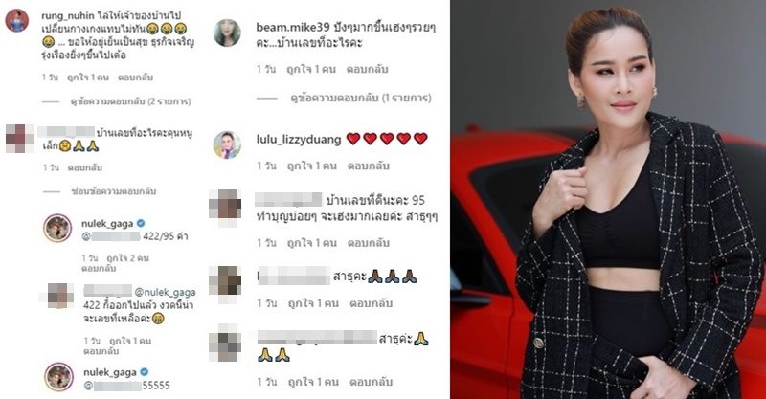The height and width of the screenshot is (399, 766).
Task: Reply to rung_nuhin's comment via ตอบกลับ
Action: pyautogui.click(x=135, y=78)
